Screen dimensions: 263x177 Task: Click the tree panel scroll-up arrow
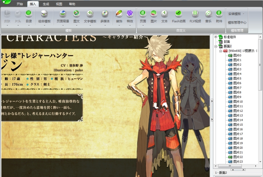(260, 37)
